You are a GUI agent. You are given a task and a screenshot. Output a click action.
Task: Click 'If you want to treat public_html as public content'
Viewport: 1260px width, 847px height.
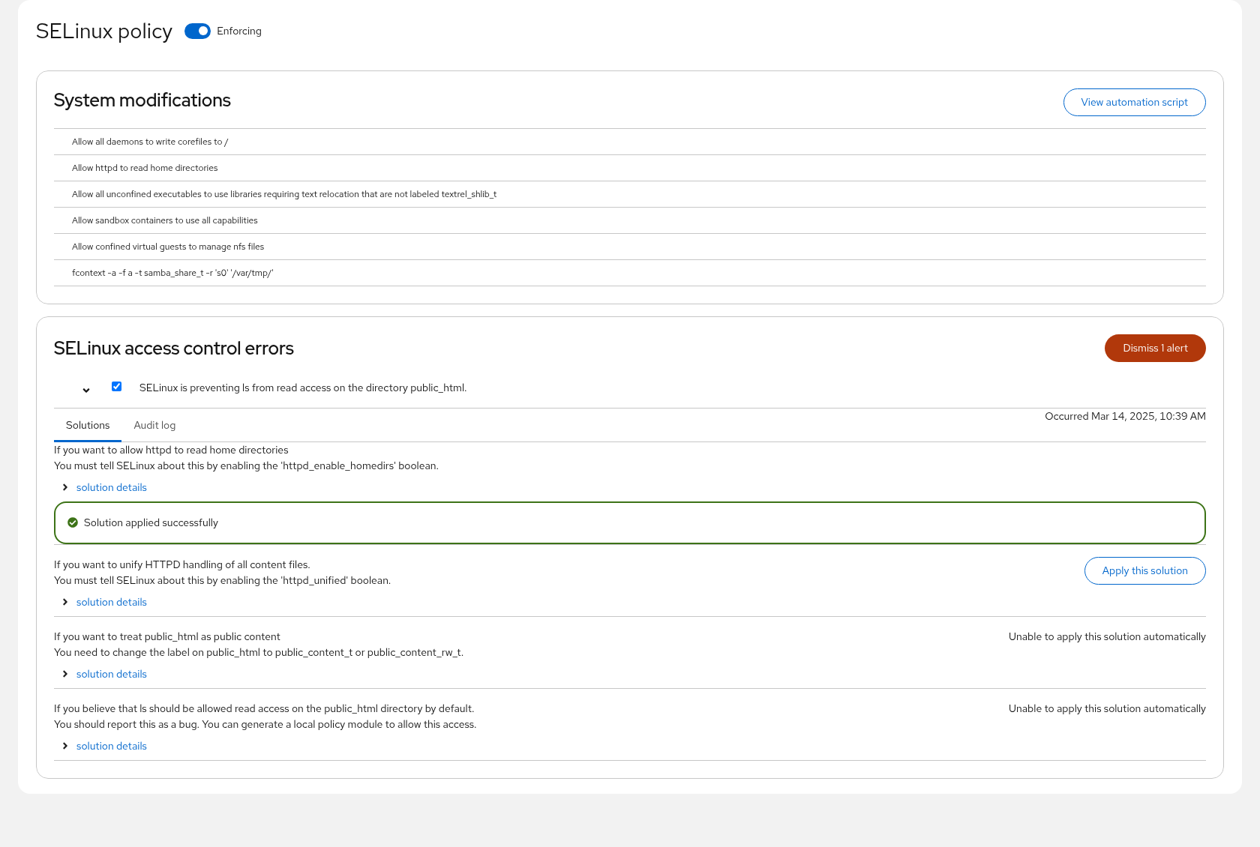pyautogui.click(x=167, y=636)
